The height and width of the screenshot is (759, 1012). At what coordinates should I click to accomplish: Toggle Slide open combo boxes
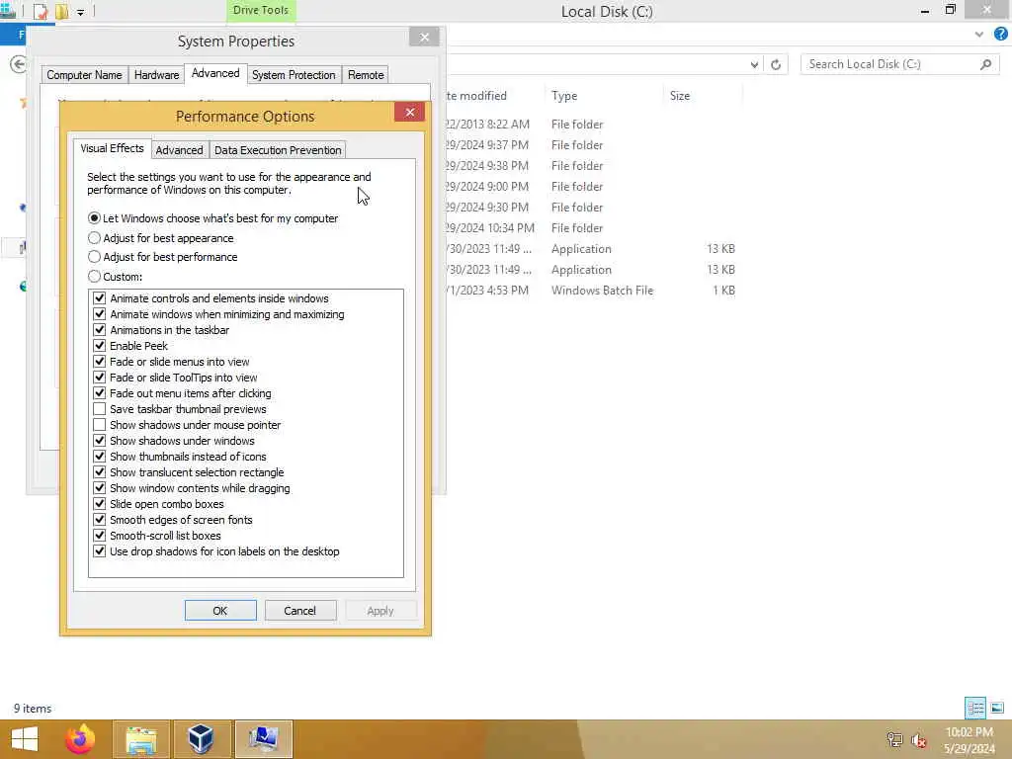(x=100, y=504)
